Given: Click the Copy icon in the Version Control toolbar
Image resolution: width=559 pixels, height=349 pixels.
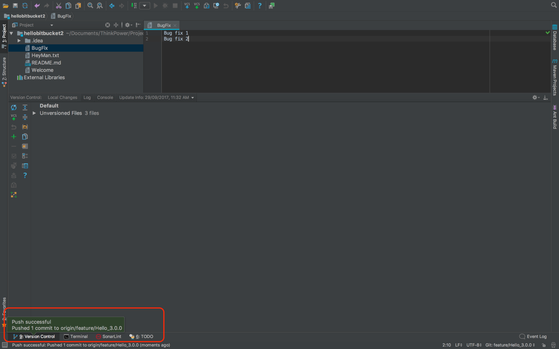Looking at the screenshot, I should (25, 136).
